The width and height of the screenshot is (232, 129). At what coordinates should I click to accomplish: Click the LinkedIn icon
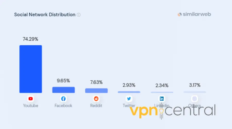pos(162,99)
